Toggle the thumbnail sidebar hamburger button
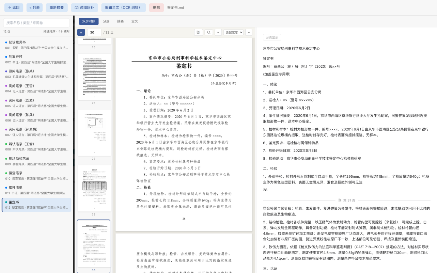The image size is (437, 273). pos(81,32)
